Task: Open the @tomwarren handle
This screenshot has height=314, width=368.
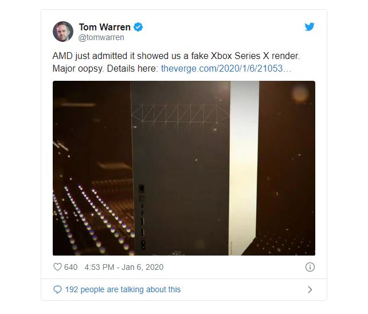Action: [x=101, y=38]
